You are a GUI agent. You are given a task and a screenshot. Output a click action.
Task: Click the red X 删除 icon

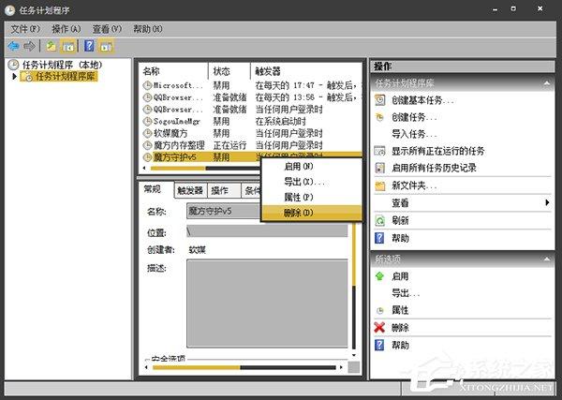(379, 327)
